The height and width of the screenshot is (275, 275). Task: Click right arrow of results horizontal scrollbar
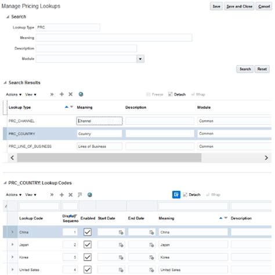point(266,158)
